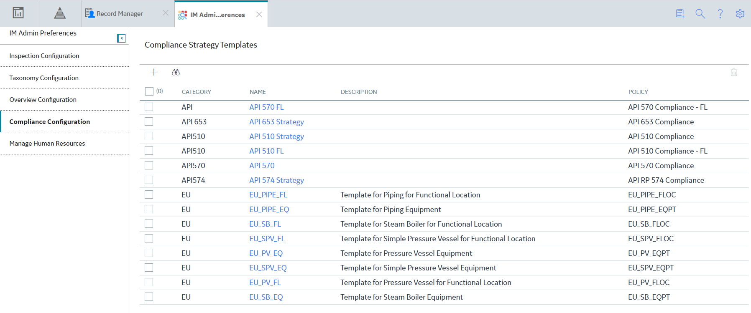Open the API 570 template link
The height and width of the screenshot is (313, 751).
click(262, 166)
